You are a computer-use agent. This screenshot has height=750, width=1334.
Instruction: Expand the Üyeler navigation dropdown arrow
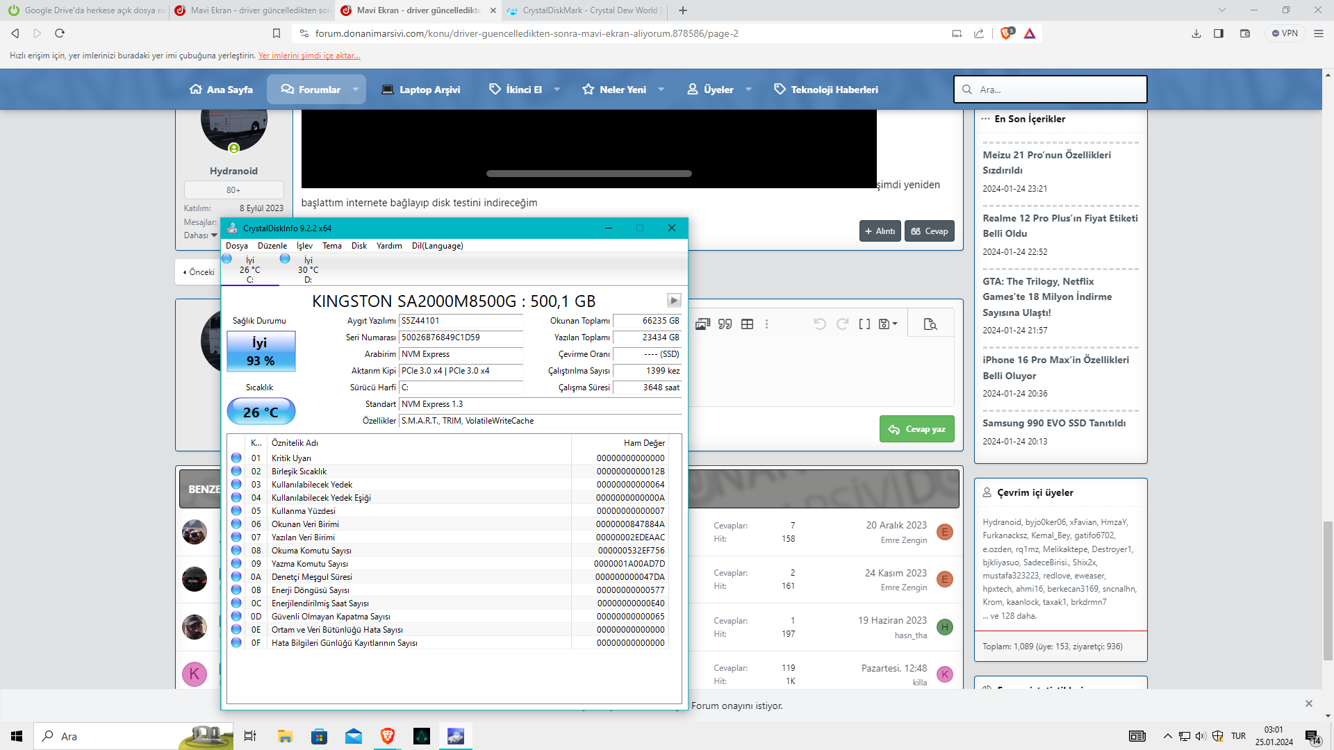tap(748, 90)
